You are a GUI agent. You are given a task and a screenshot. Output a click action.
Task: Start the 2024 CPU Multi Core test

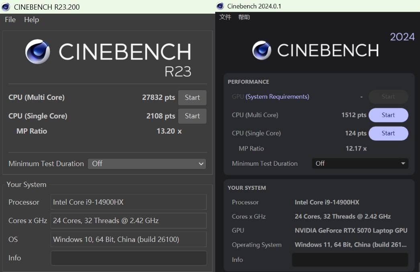388,115
